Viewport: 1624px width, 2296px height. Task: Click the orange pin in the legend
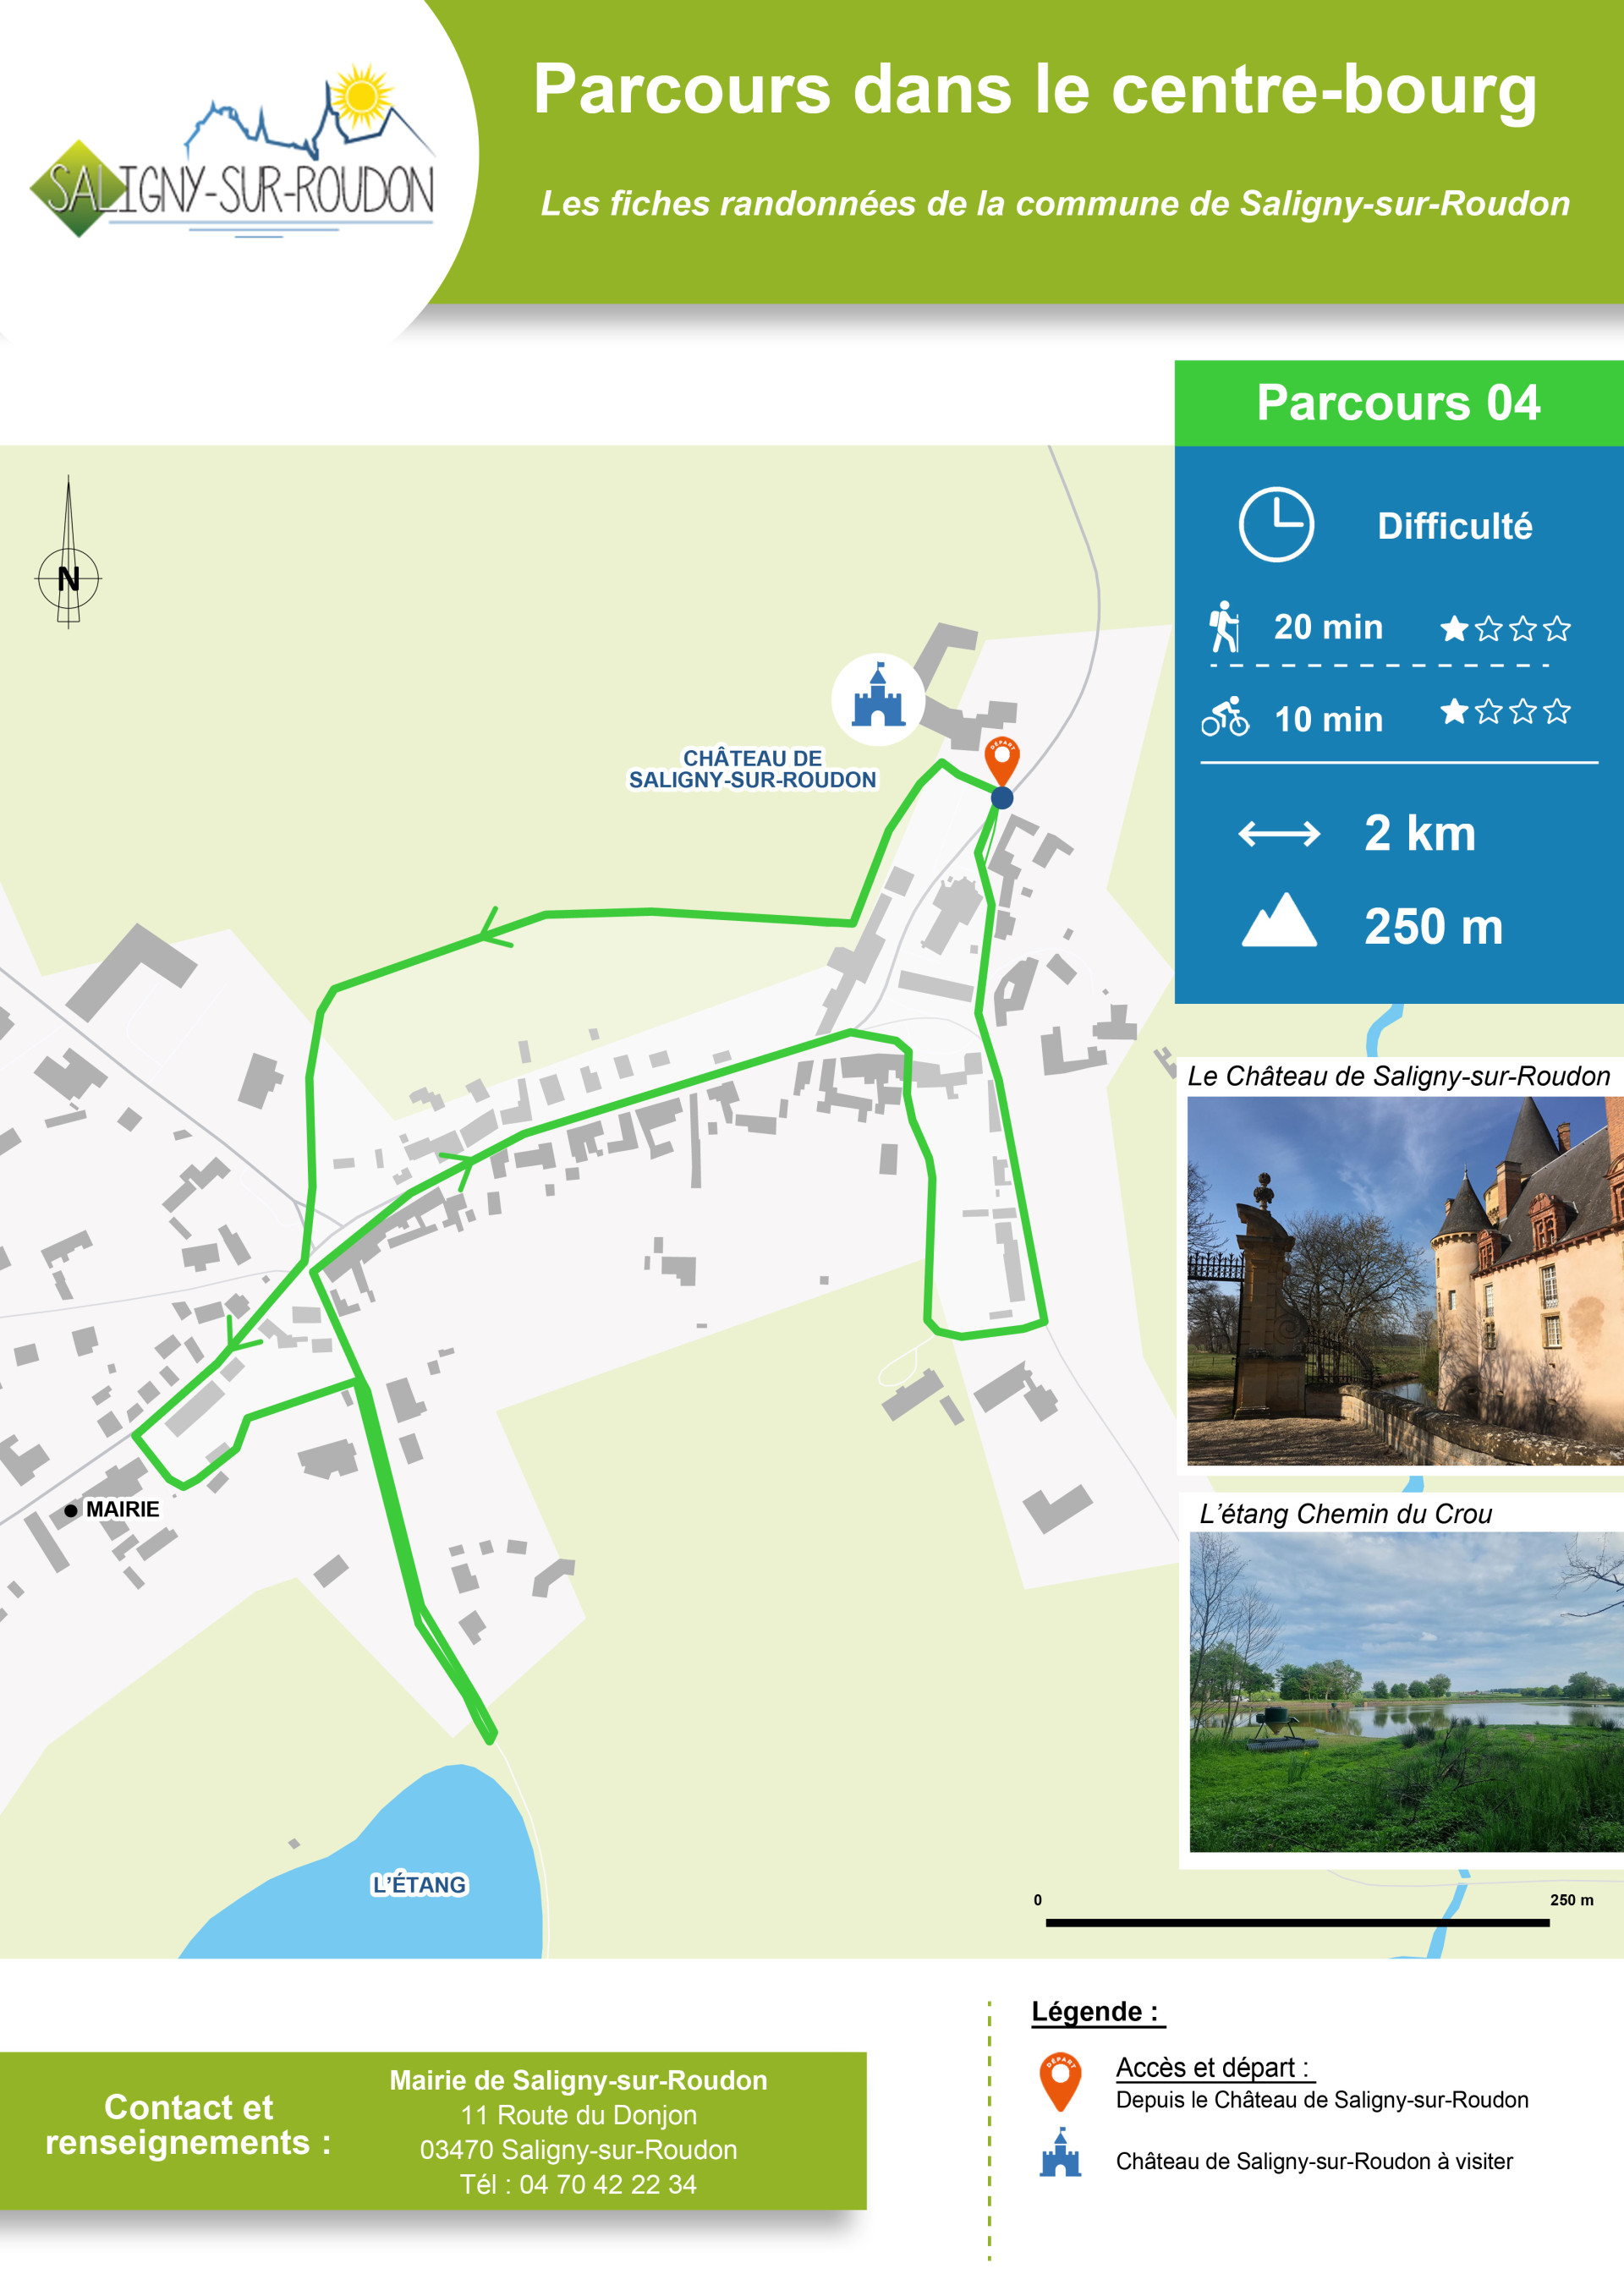[x=1060, y=2083]
